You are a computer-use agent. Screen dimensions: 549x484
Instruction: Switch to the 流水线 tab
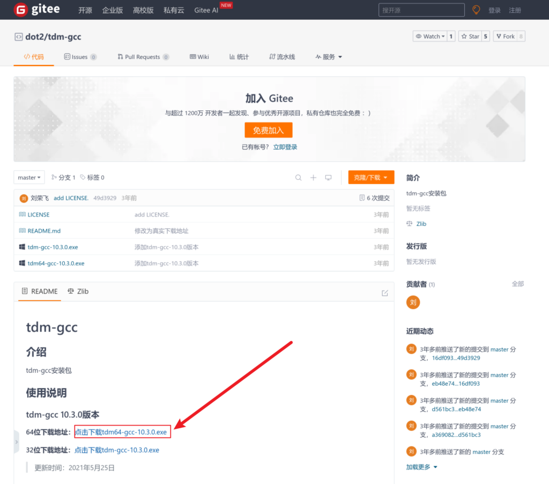point(282,57)
